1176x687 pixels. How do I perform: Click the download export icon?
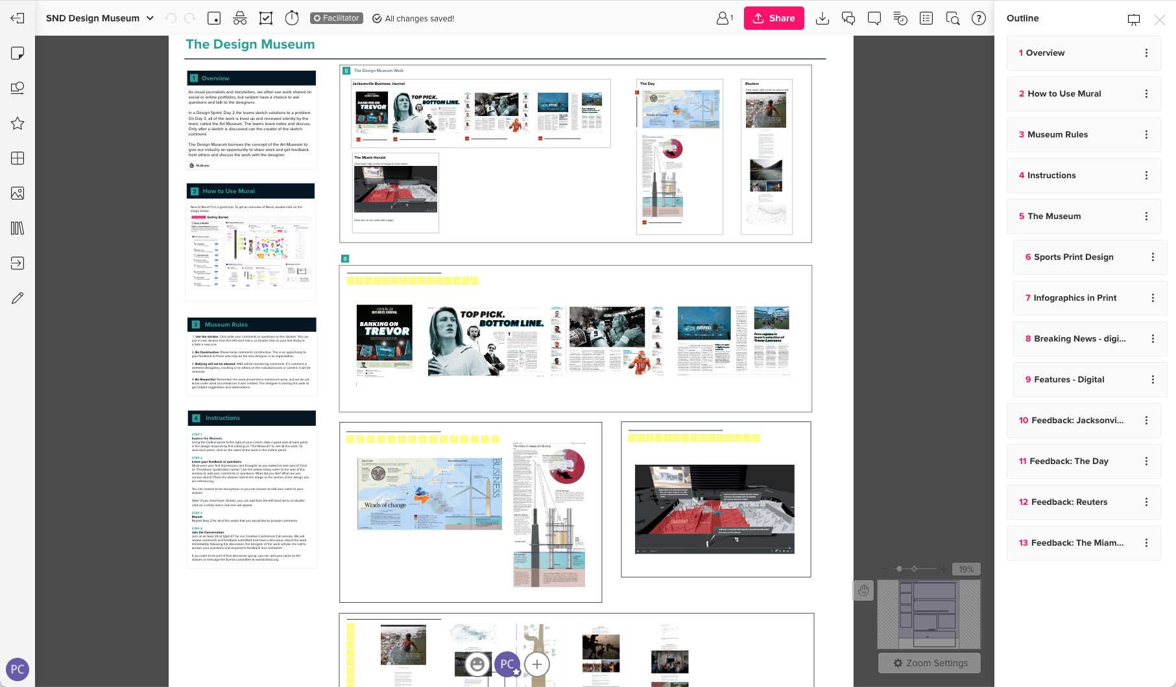822,18
